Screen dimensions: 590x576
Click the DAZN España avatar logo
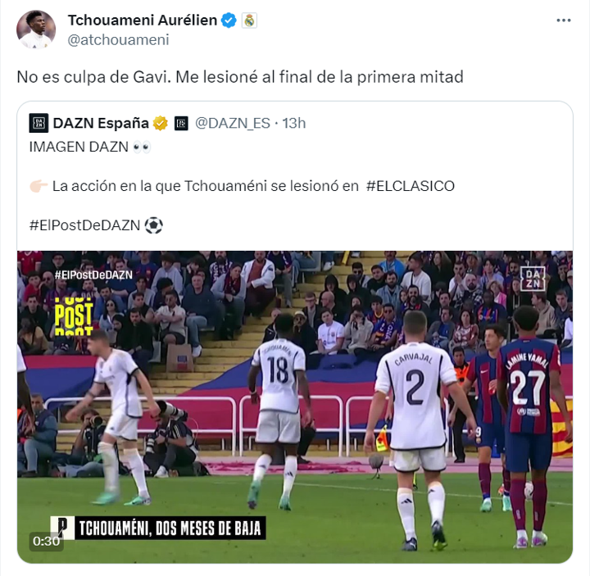point(39,123)
